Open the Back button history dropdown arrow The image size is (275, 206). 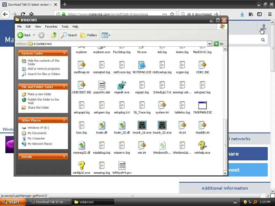click(34, 35)
